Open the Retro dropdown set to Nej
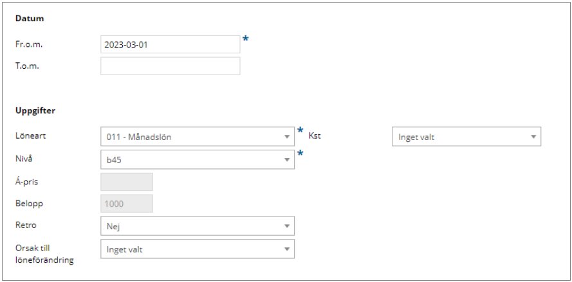 click(198, 226)
